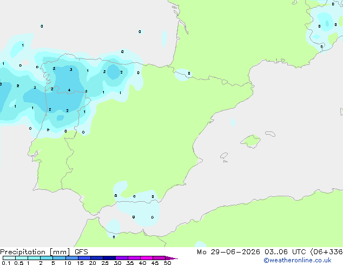Click the "GFS" model label
The image size is (343, 265).
pos(81,252)
